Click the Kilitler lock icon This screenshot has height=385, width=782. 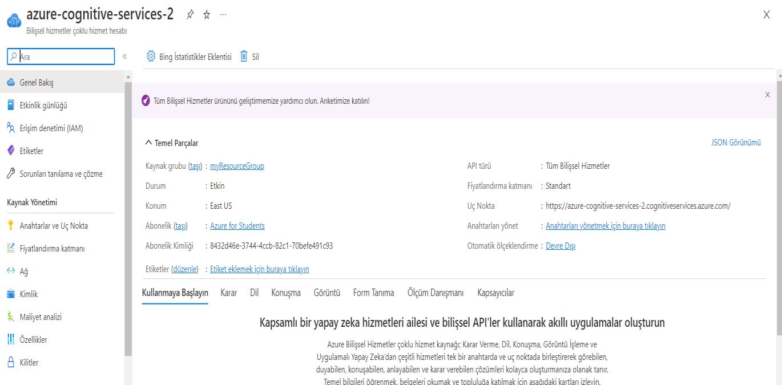pyautogui.click(x=10, y=363)
